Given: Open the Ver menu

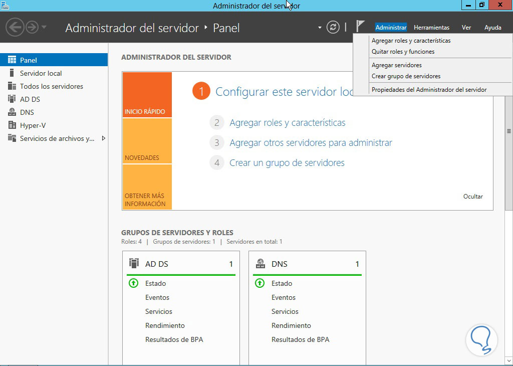Looking at the screenshot, I should pos(466,28).
